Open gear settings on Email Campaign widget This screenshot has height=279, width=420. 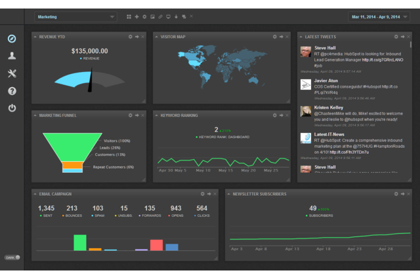click(203, 194)
